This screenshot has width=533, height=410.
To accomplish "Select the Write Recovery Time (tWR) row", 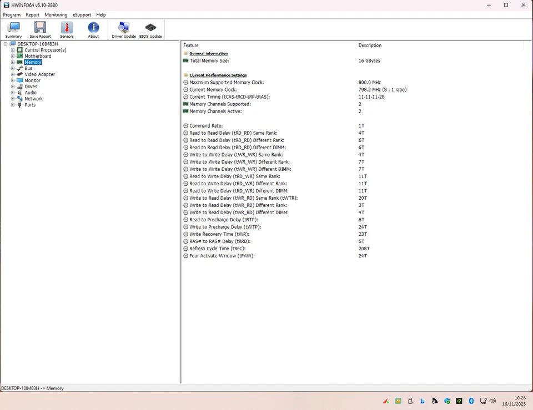I will point(352,234).
